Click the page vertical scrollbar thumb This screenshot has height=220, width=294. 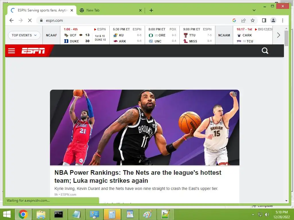(286, 38)
